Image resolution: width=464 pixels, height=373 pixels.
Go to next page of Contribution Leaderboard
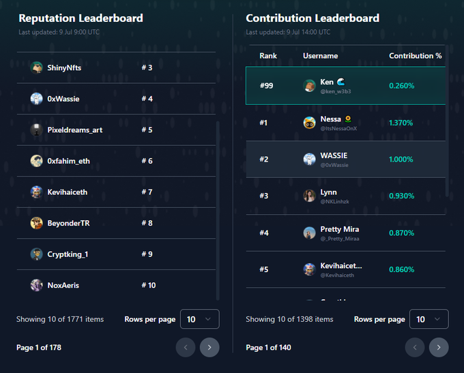pos(439,347)
